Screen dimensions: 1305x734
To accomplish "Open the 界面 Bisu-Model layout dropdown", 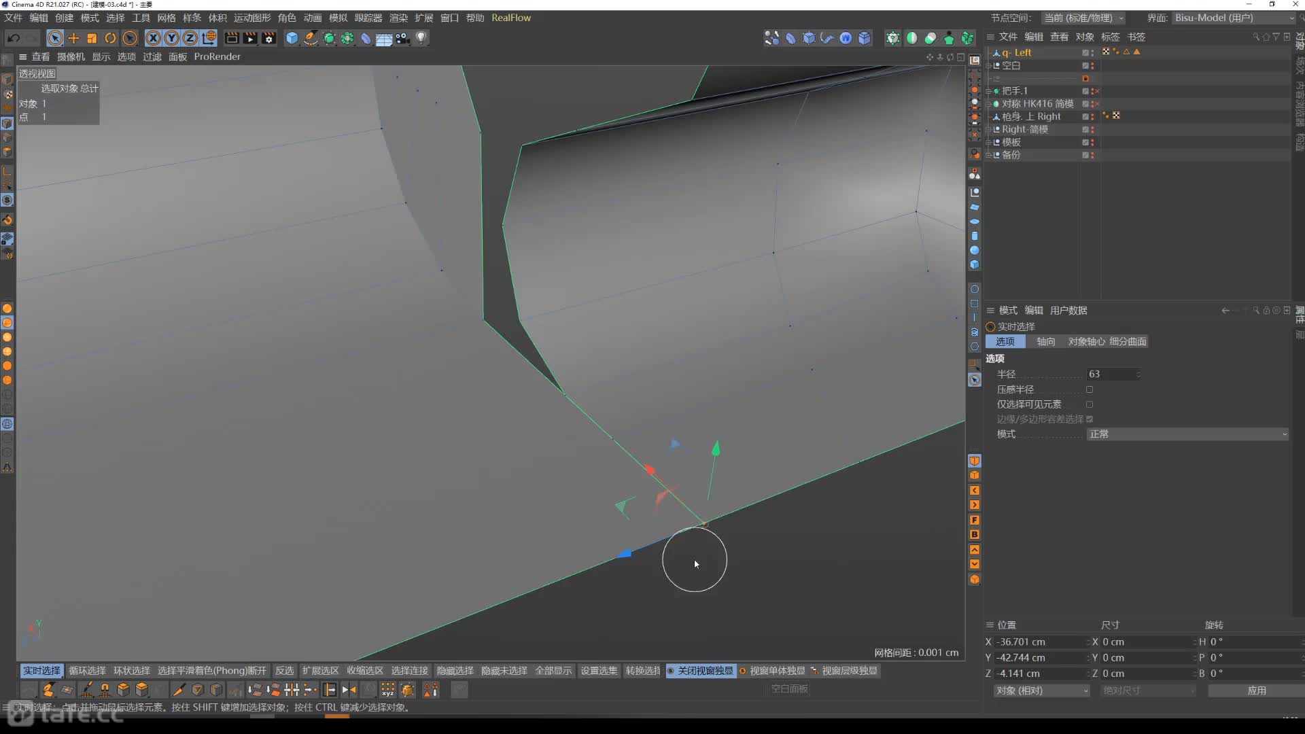I will click(x=1233, y=18).
